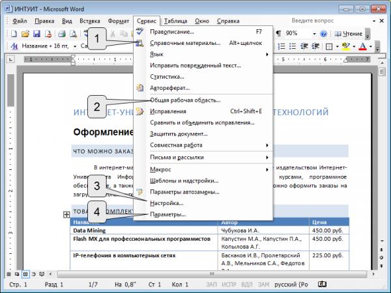The width and height of the screenshot is (391, 293).
Task: Choose Автореферат from the menu
Action: click(203, 88)
